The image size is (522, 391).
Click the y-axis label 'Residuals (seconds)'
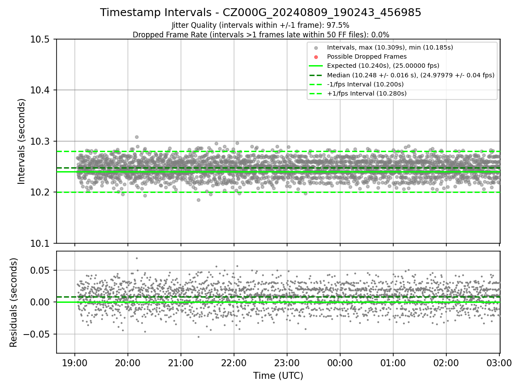[13, 302]
